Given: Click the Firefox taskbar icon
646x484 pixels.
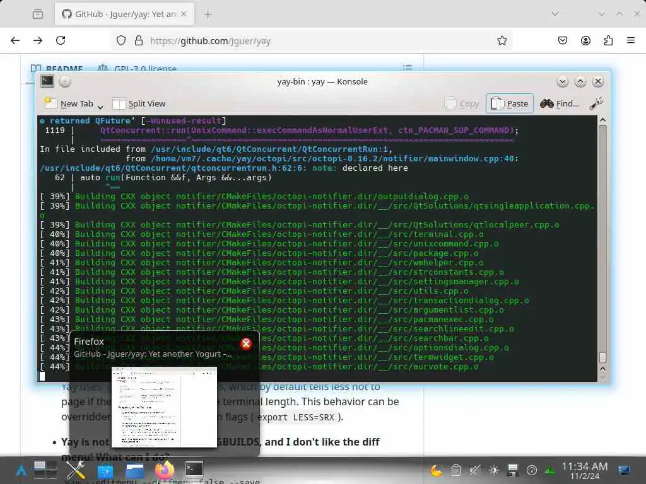Looking at the screenshot, I should point(165,470).
